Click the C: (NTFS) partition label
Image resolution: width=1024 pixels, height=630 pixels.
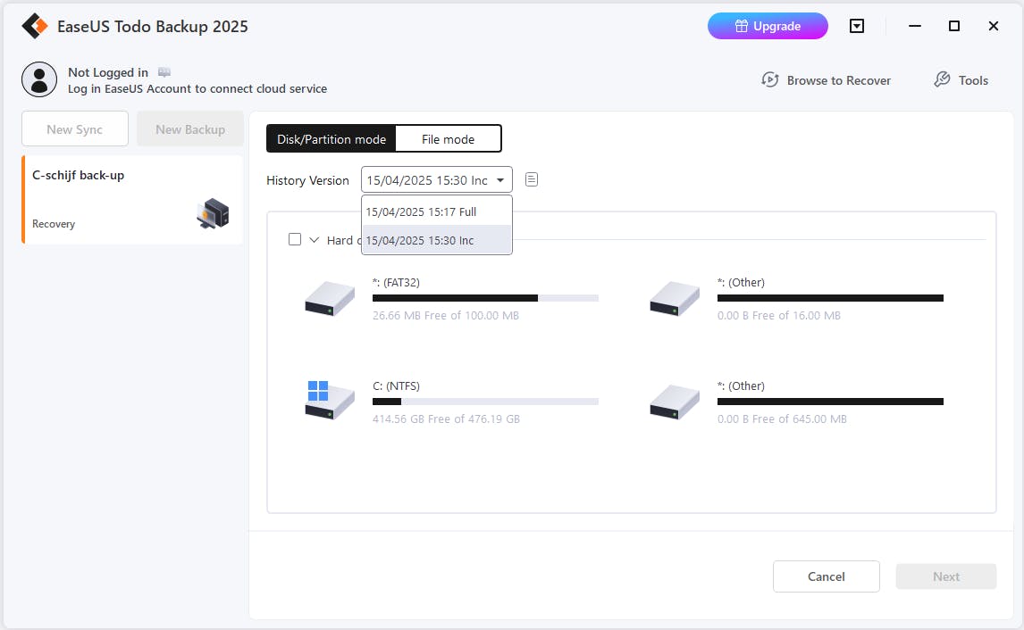(396, 386)
